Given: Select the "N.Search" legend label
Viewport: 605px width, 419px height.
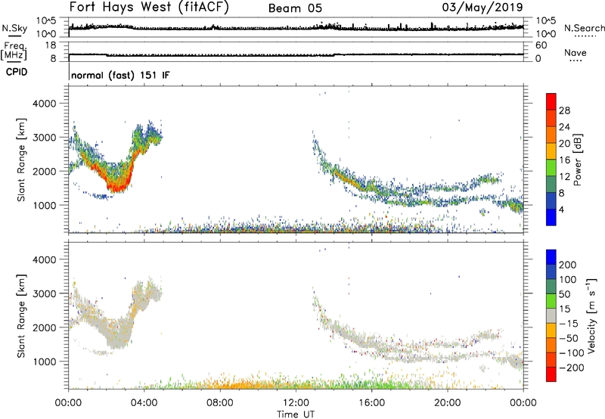Looking at the screenshot, I should tap(584, 28).
